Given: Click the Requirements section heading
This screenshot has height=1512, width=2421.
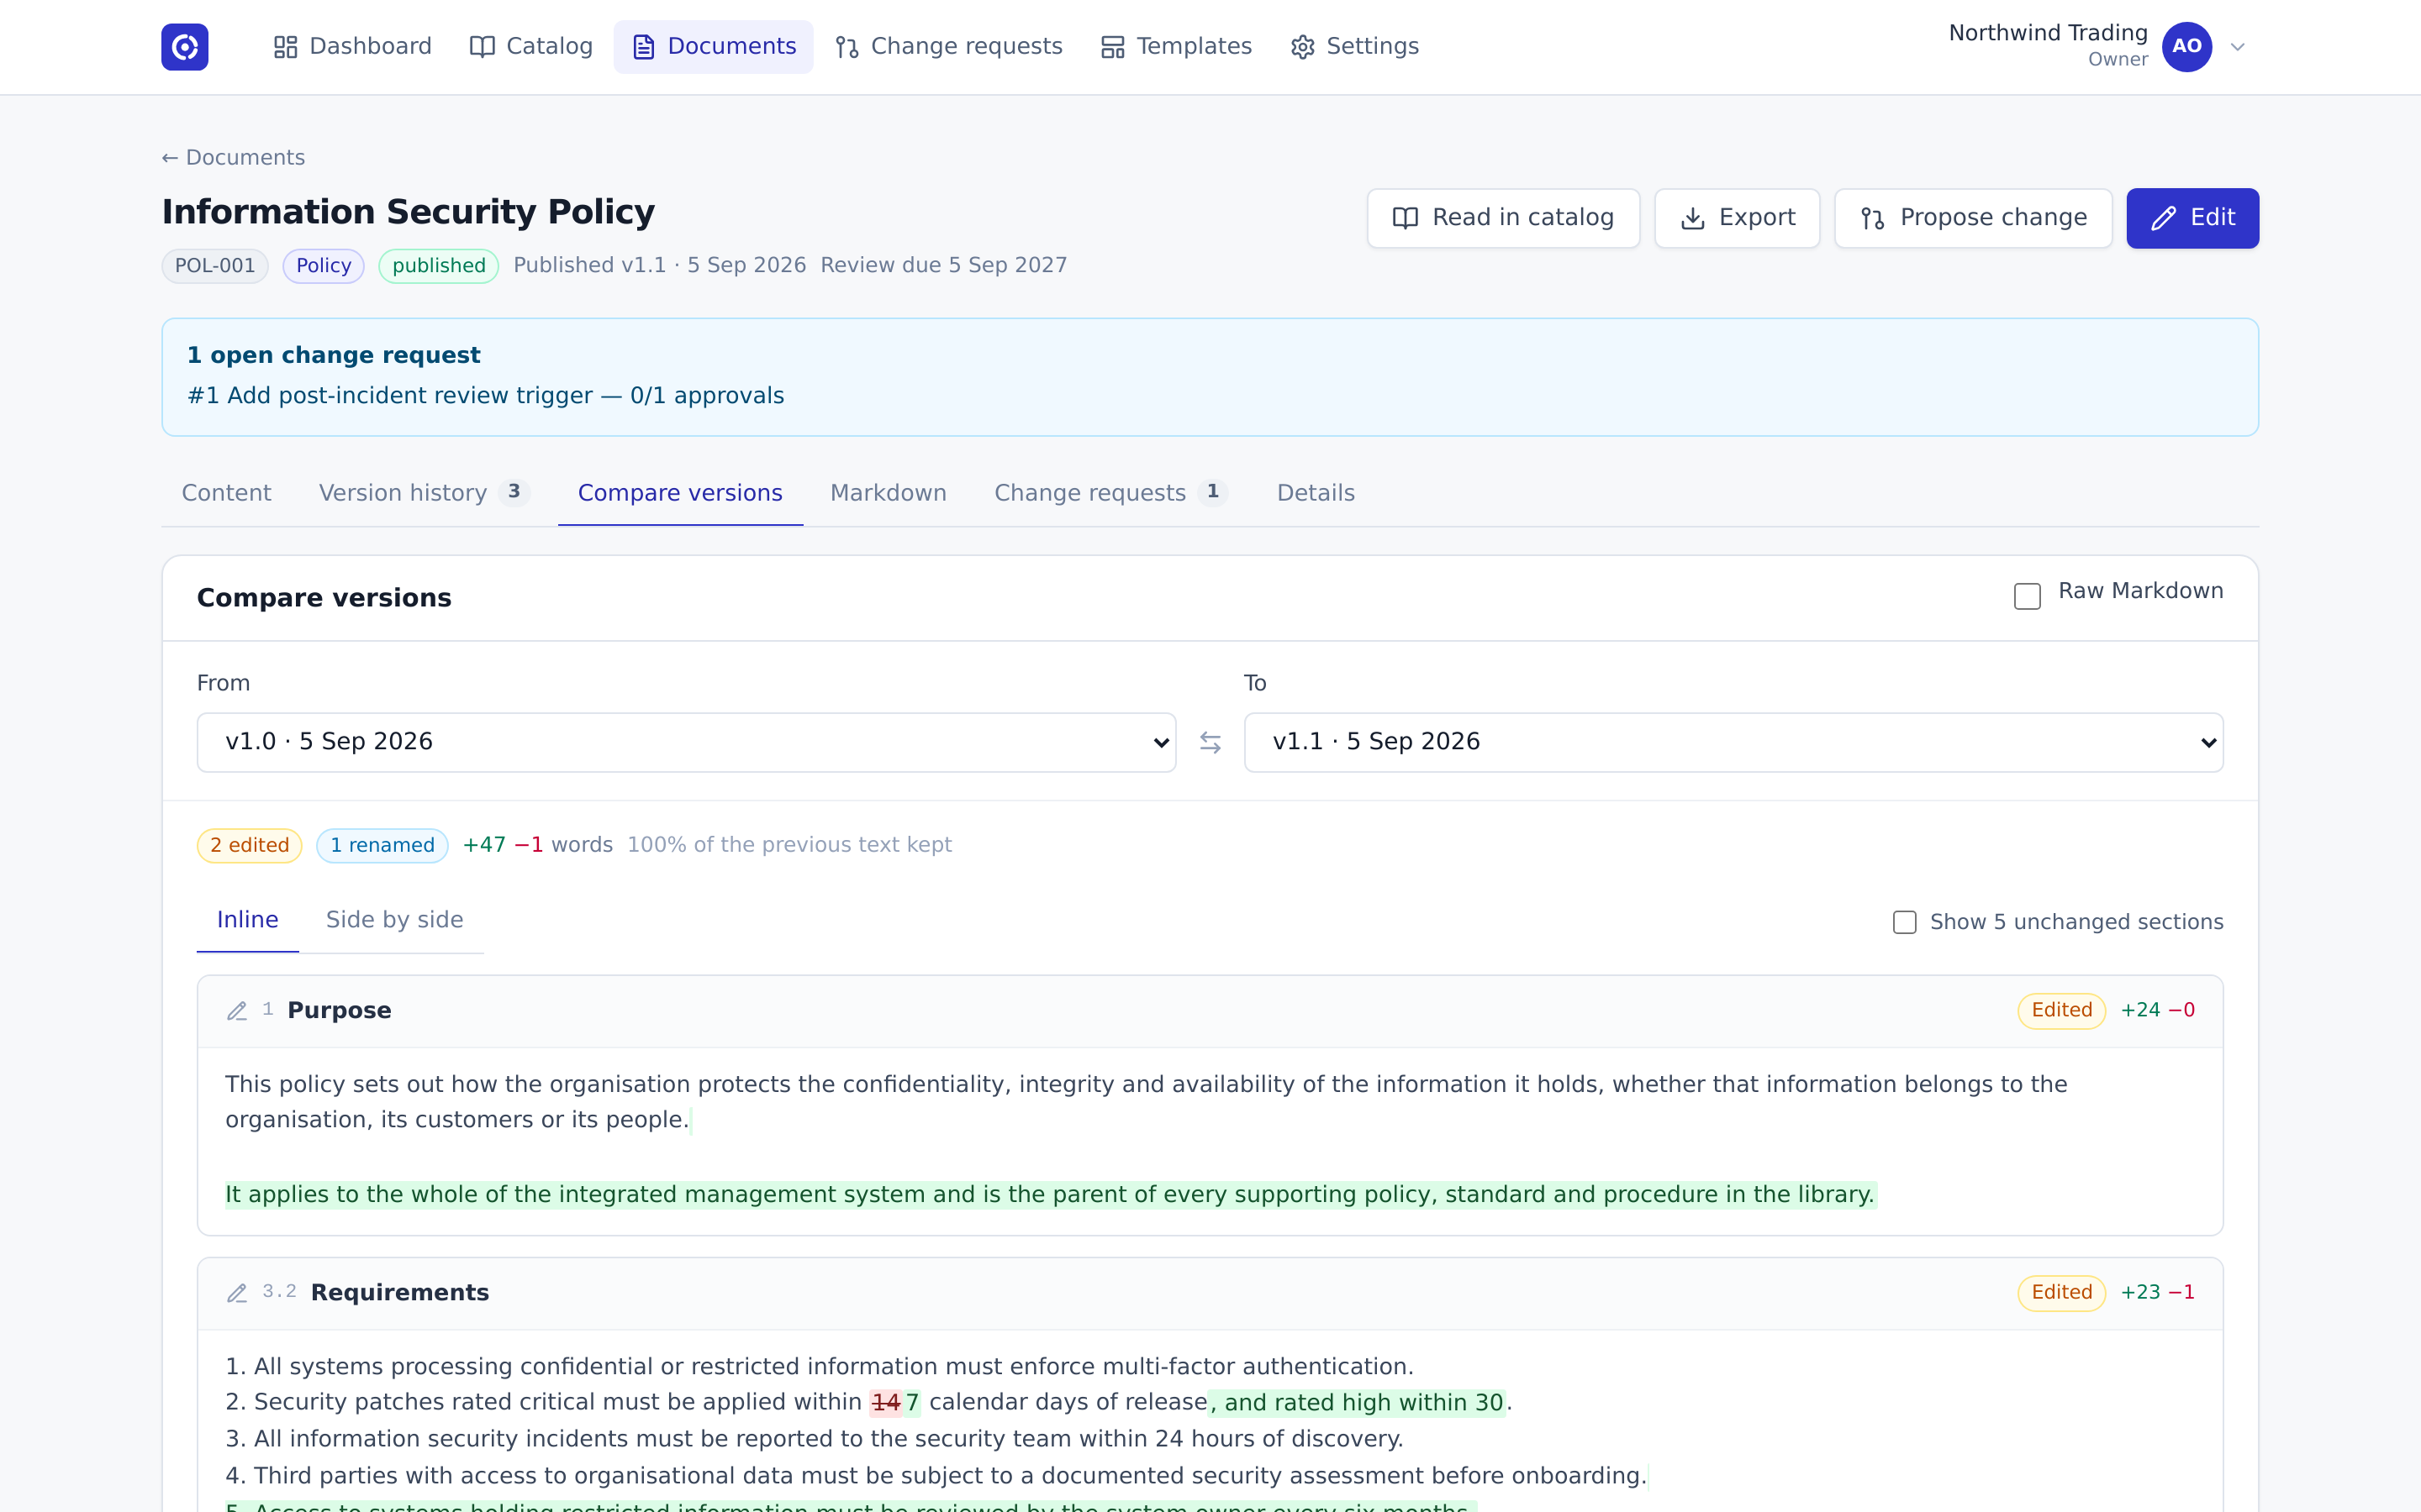Looking at the screenshot, I should coord(399,1293).
